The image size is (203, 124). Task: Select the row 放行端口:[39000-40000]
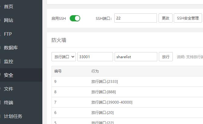[x=127, y=102]
